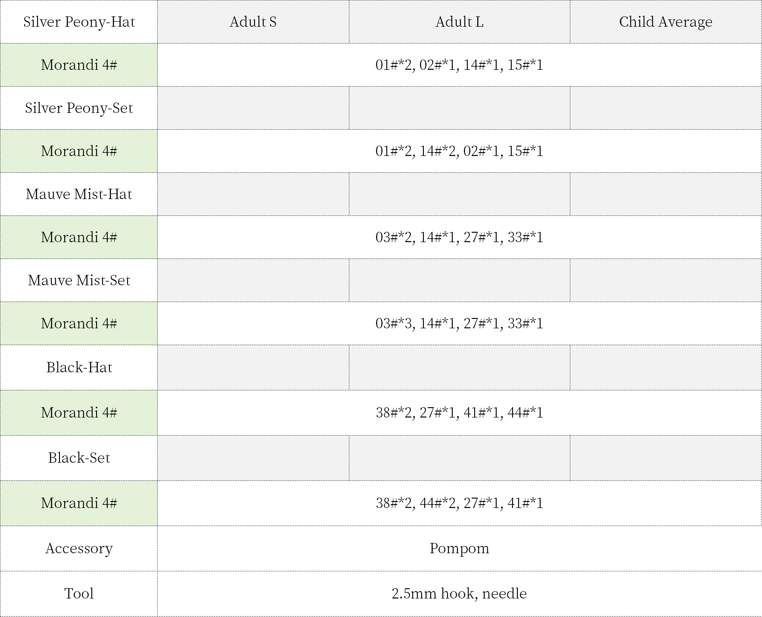
Task: Select the Adult S column header
Action: (x=253, y=22)
